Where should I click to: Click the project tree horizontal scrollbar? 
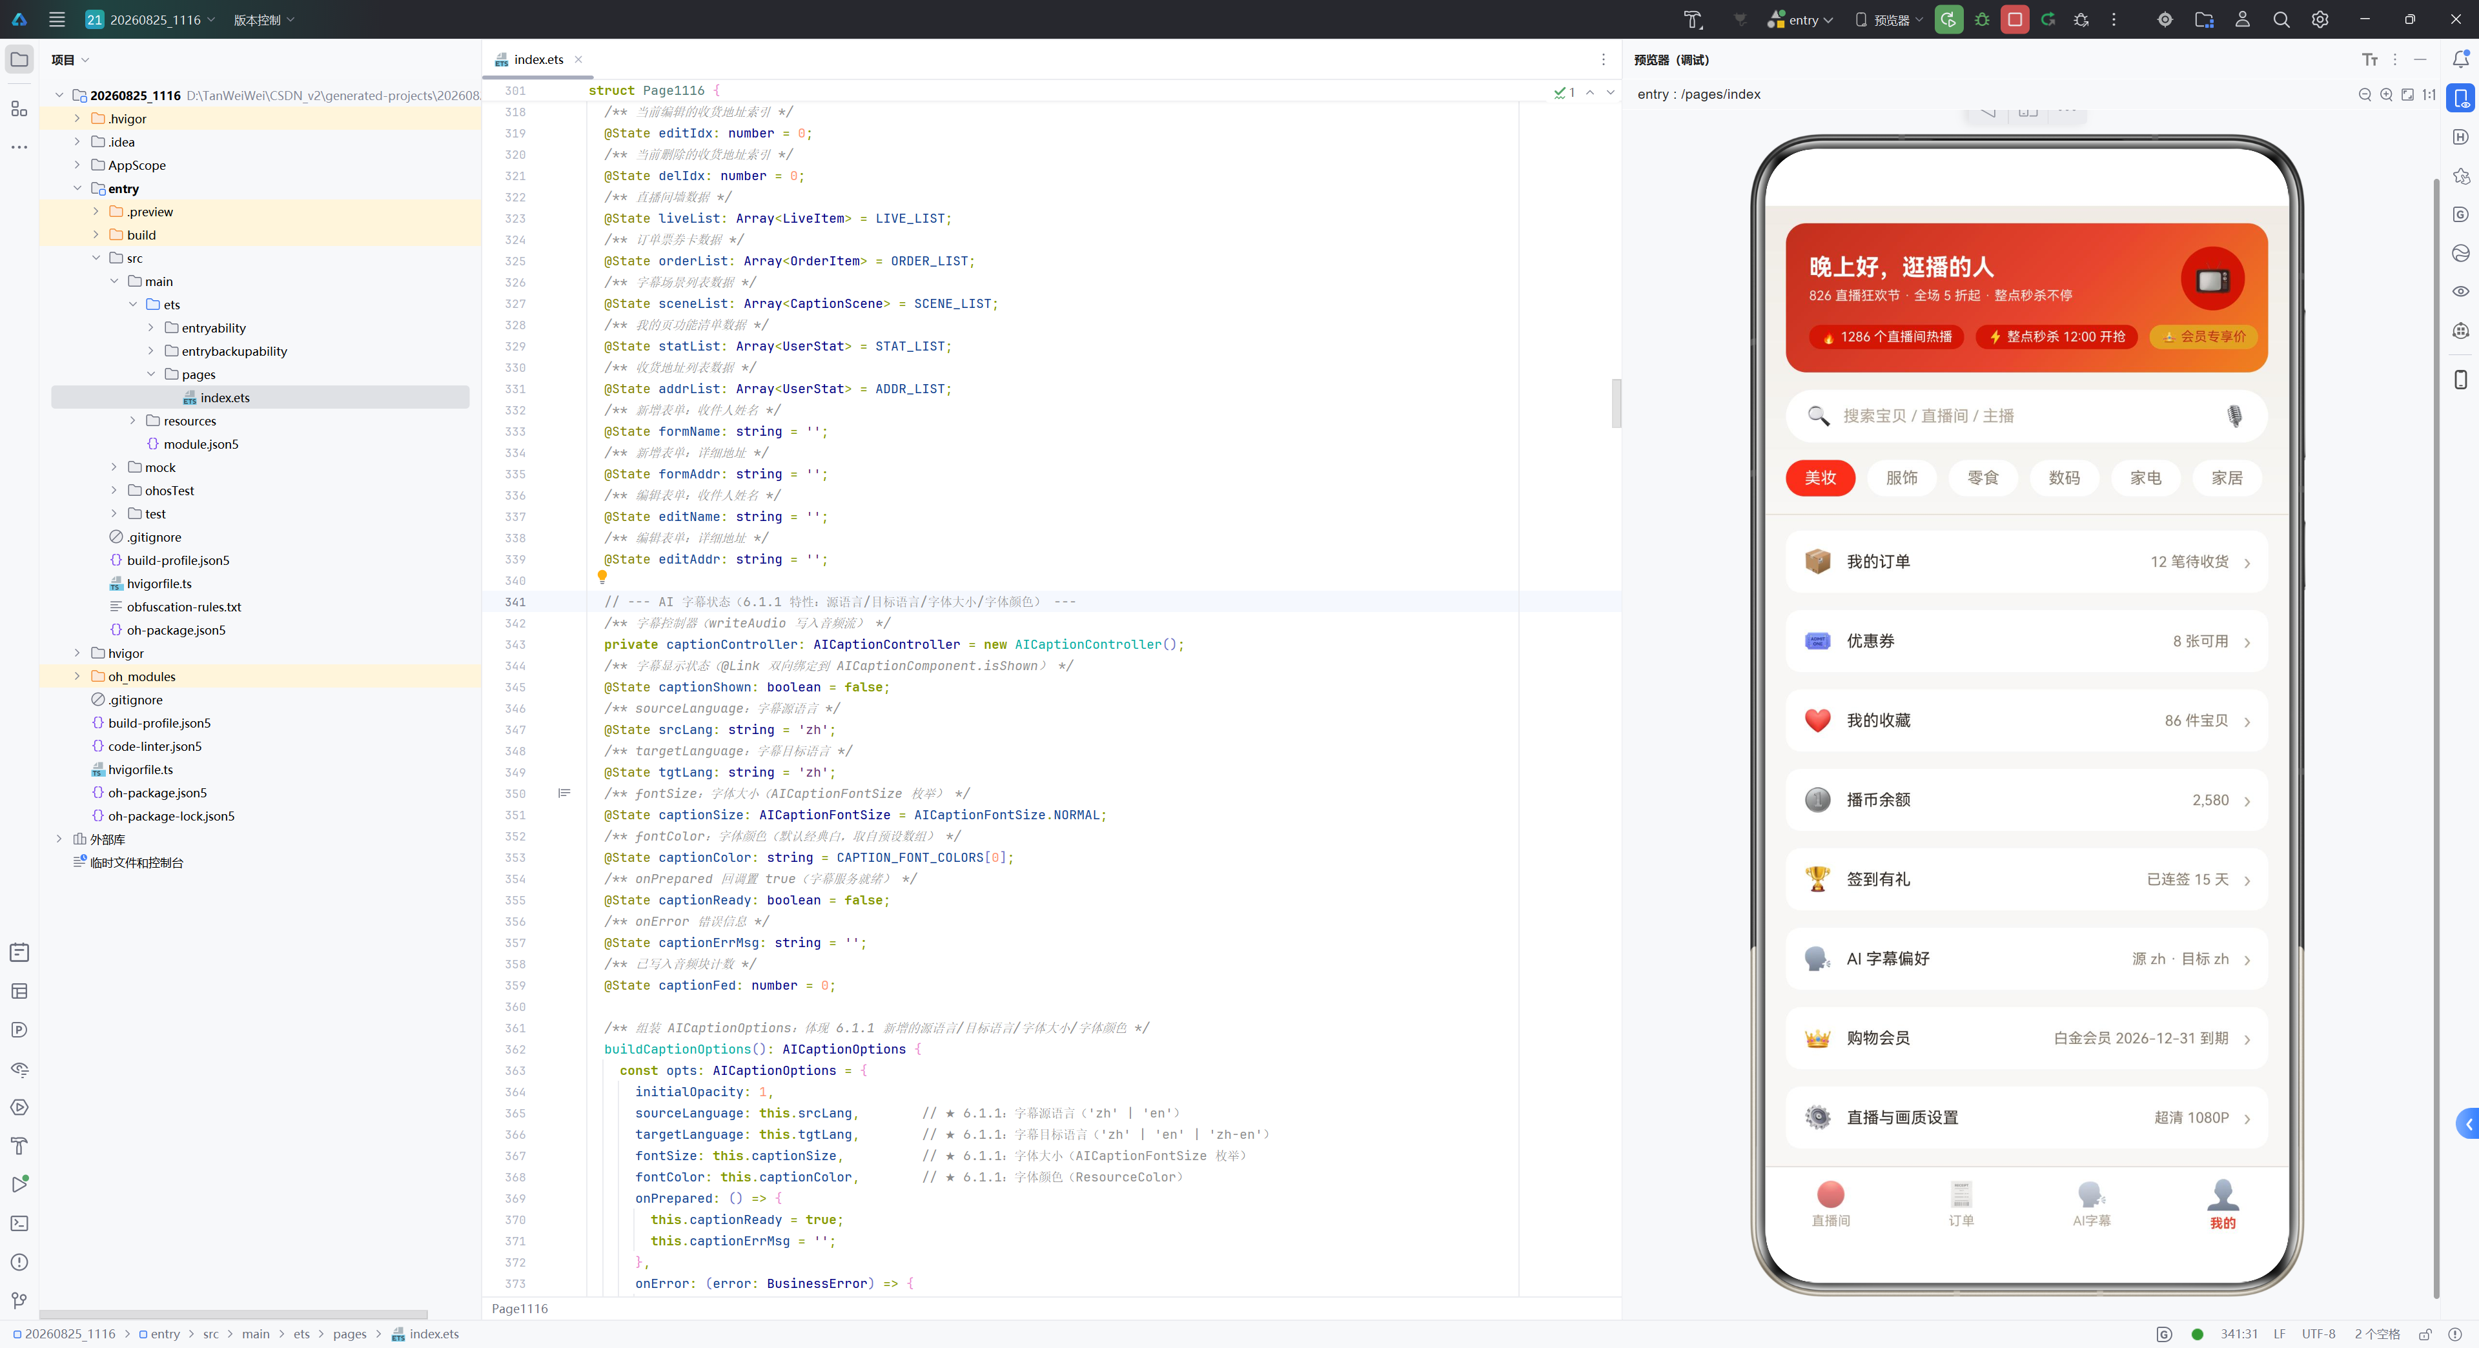tap(234, 1314)
